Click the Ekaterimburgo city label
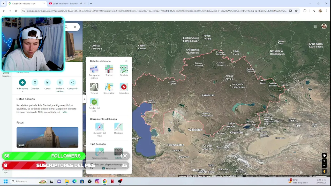This screenshot has width=331, height=186. pyautogui.click(x=191, y=40)
